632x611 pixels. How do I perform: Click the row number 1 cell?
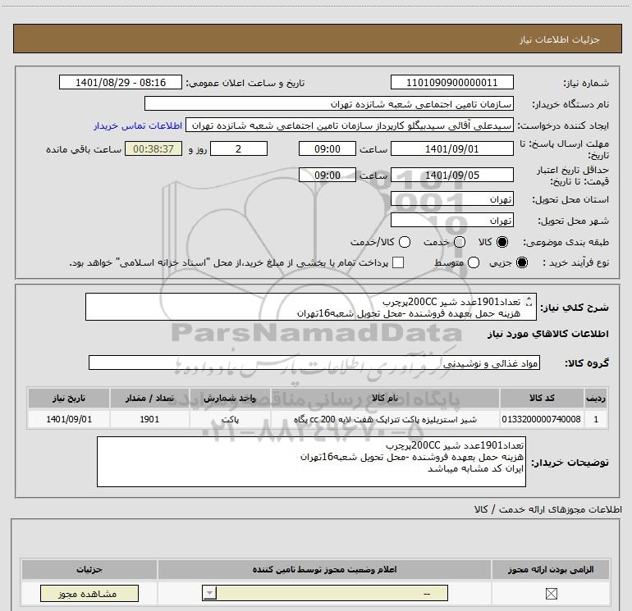[596, 419]
